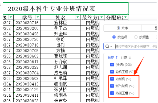Select the title cell 2020级本科生专业分班情况表
The width and height of the screenshot is (158, 103).
(66, 9)
